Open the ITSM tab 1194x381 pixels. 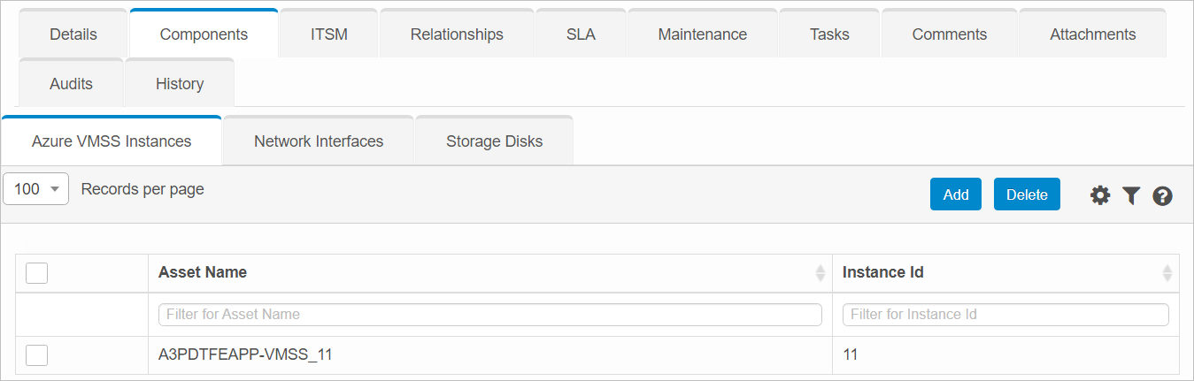tap(329, 34)
